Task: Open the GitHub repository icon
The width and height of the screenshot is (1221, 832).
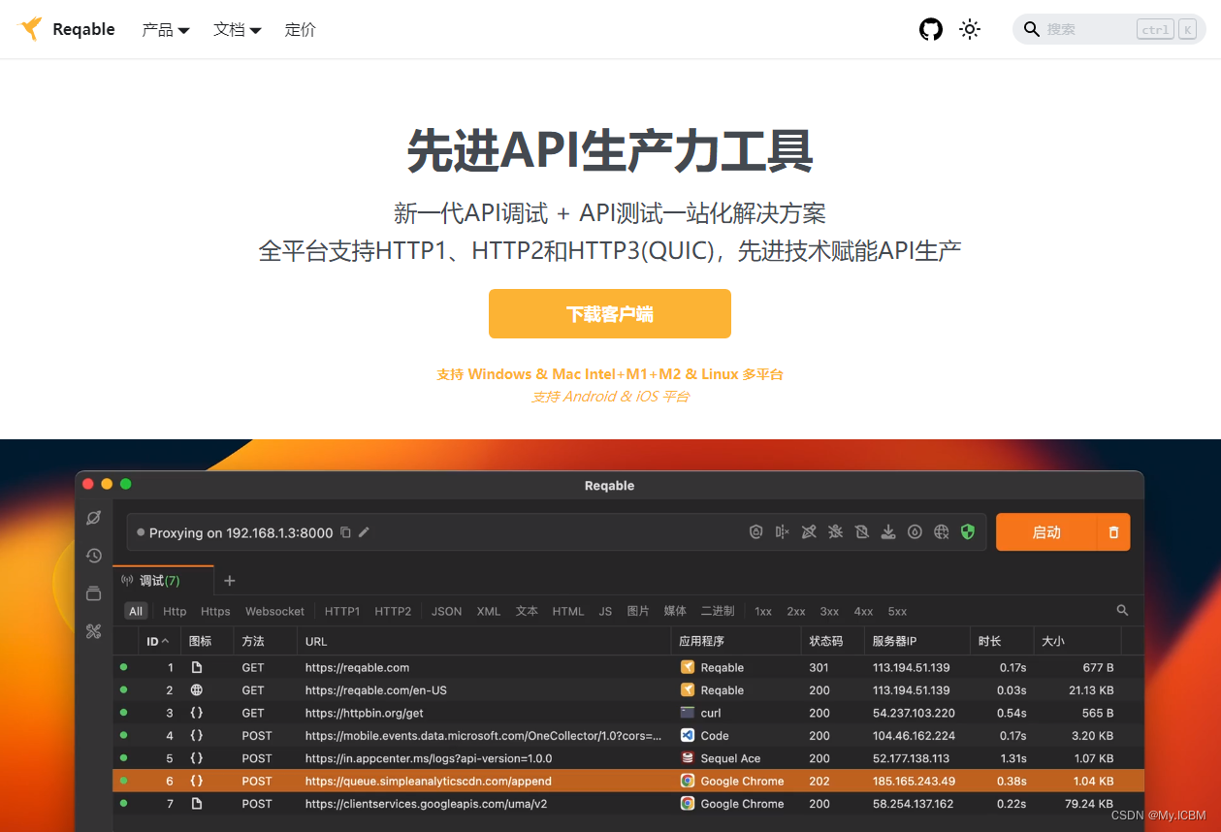Action: click(930, 29)
